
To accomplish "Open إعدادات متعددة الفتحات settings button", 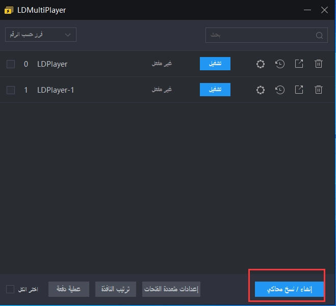I will click(171, 289).
